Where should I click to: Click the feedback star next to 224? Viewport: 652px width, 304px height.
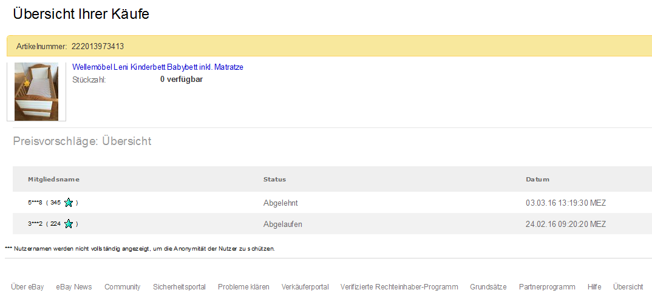tap(69, 224)
